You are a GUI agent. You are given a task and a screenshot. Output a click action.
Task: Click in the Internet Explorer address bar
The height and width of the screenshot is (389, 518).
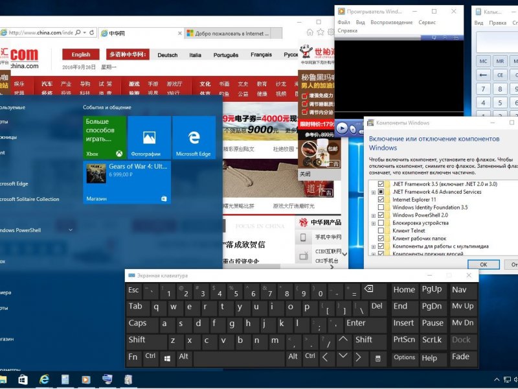pos(41,32)
